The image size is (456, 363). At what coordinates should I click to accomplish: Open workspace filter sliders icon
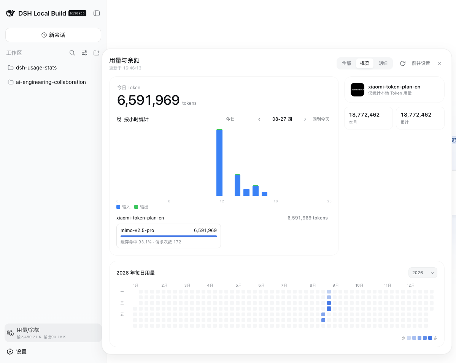[84, 53]
